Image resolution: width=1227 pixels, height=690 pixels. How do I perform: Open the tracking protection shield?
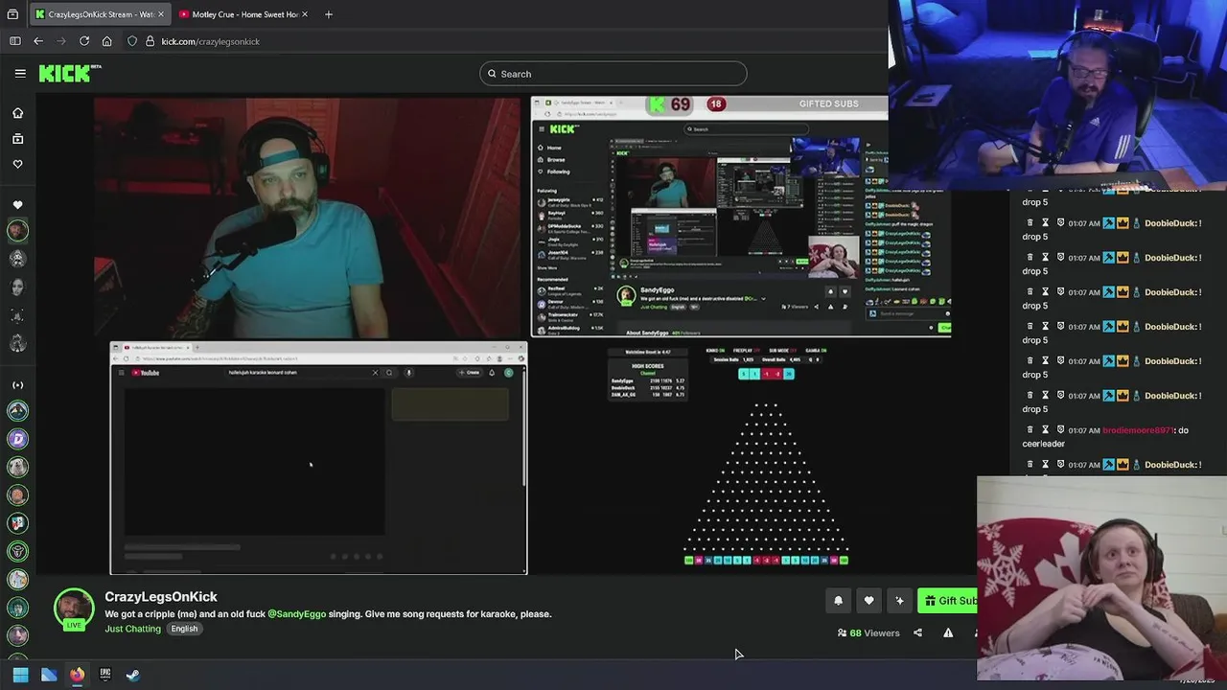132,41
